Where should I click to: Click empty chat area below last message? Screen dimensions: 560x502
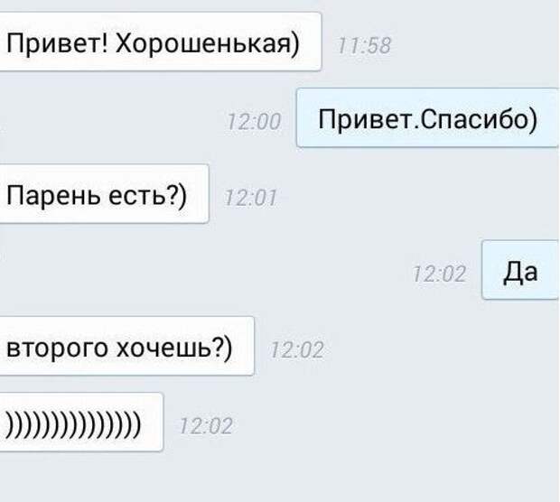280,477
